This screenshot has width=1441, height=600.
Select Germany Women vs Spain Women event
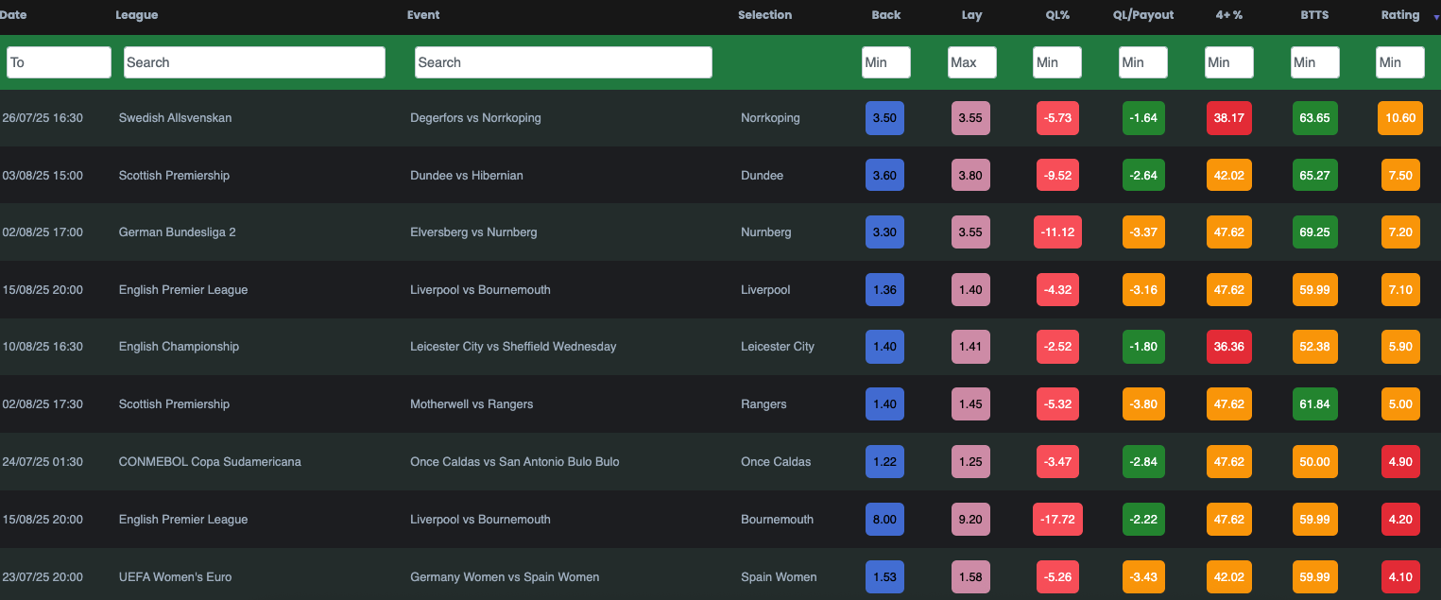(505, 577)
